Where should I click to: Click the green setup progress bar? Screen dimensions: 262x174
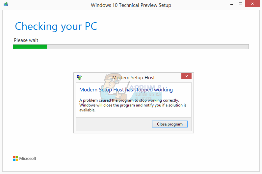point(131,47)
